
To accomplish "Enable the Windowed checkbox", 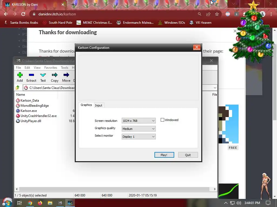I will tap(162, 120).
